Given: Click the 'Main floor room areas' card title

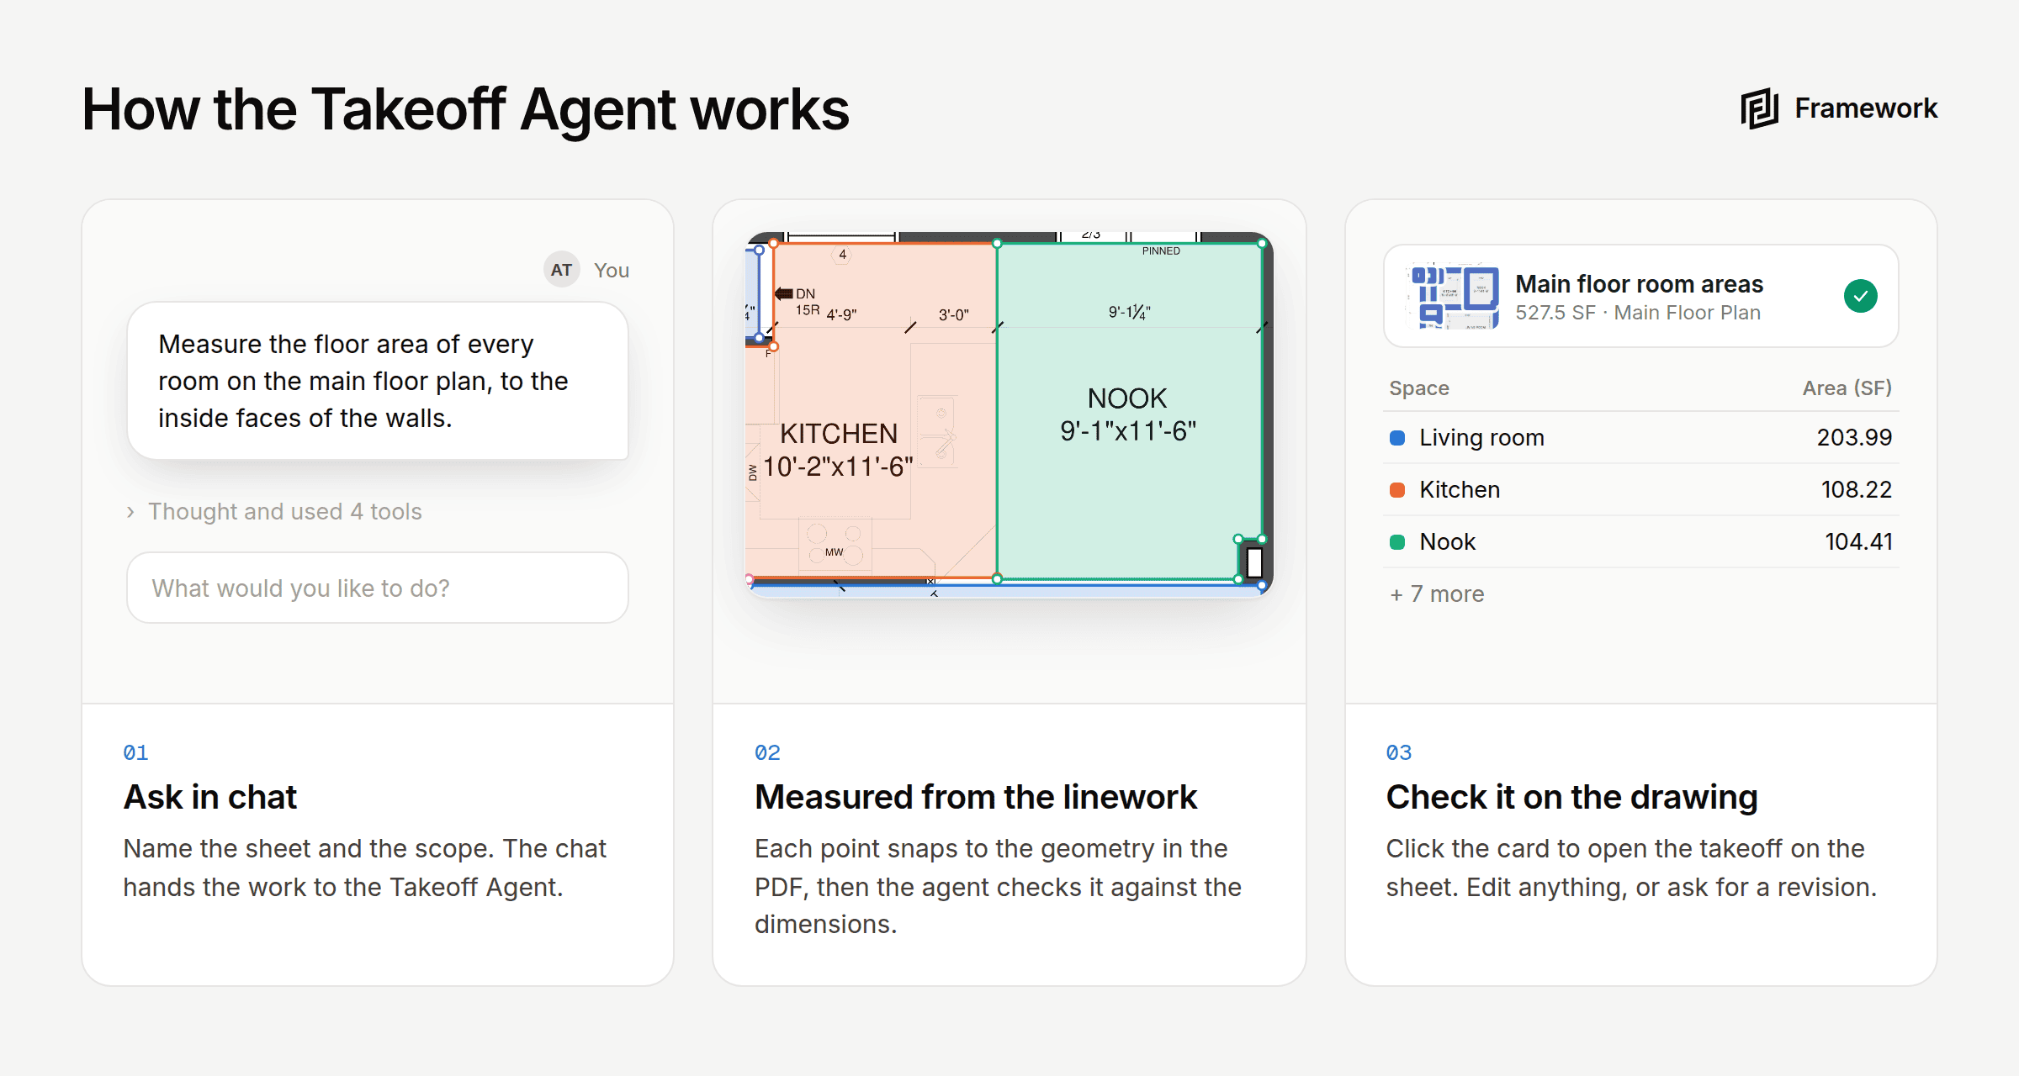Looking at the screenshot, I should pos(1640,284).
